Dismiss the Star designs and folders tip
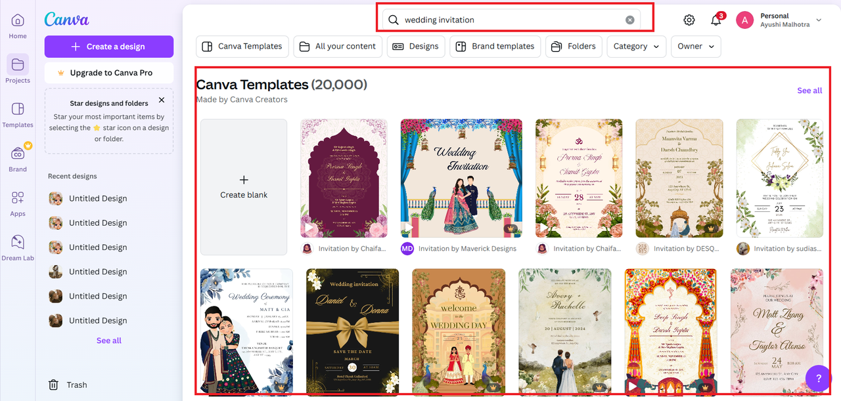Viewport: 841px width, 401px height. pyautogui.click(x=162, y=100)
